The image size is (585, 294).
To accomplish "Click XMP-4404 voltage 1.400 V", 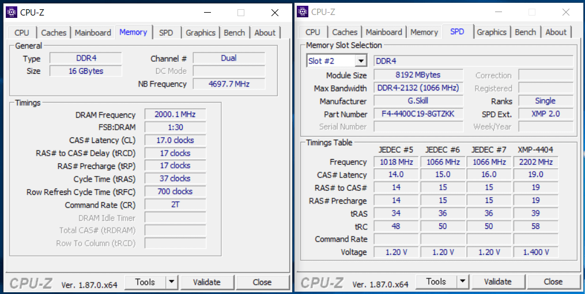I will (x=536, y=252).
